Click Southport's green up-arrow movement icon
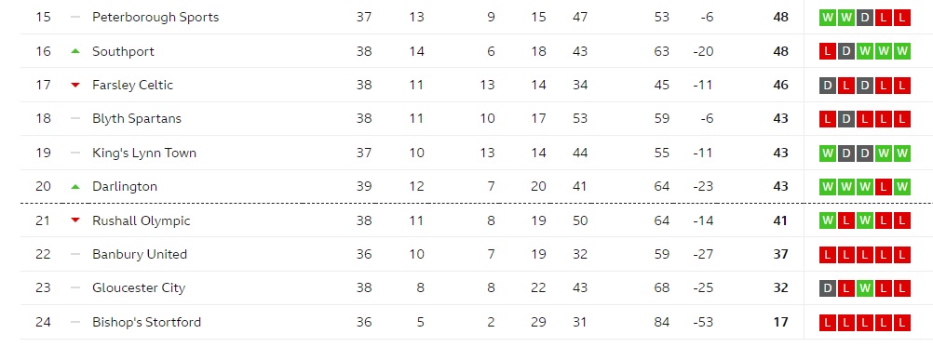The height and width of the screenshot is (347, 933). click(75, 52)
